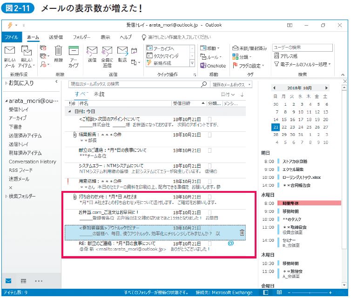Screen dimensions: 351x299
Task: Toggle flag checkbox for <ご相談>次回のアポイント mail
Action: (x=209, y=119)
